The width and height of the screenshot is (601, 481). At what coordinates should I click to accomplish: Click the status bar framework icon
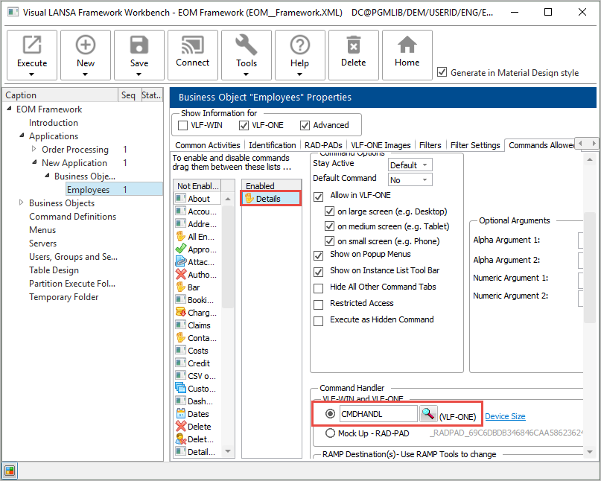pyautogui.click(x=10, y=471)
